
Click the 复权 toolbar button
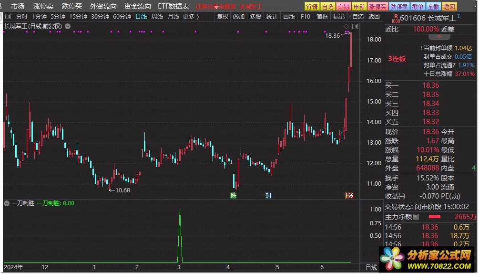223,17
